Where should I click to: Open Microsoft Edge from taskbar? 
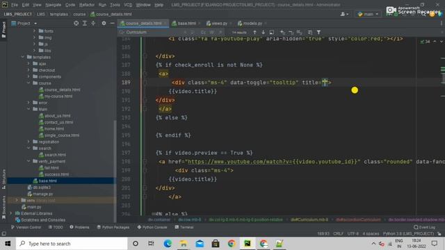(x=168, y=244)
